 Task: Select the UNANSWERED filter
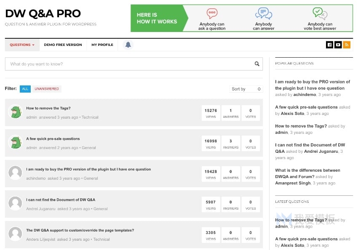pos(47,89)
